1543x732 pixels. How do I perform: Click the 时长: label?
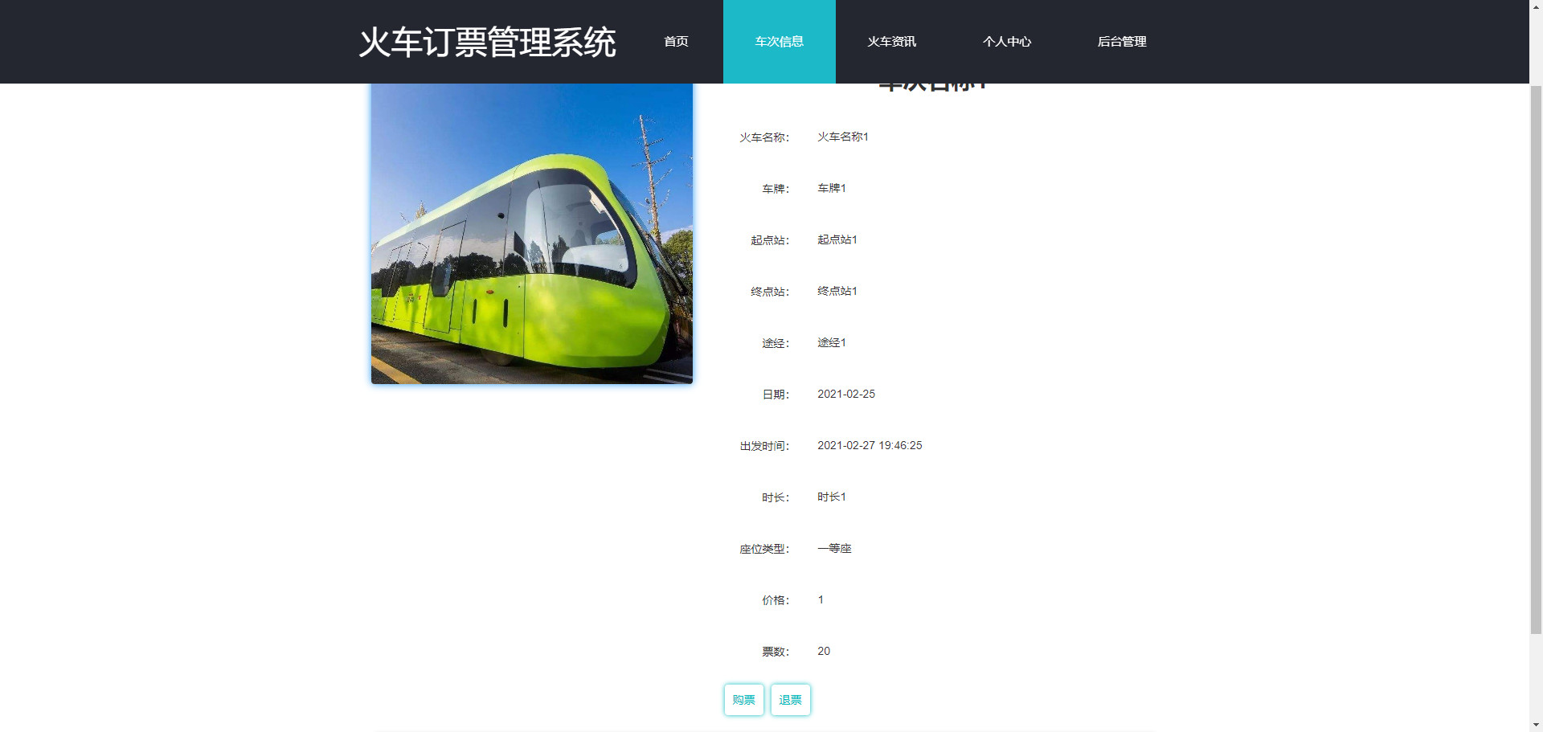(x=776, y=497)
